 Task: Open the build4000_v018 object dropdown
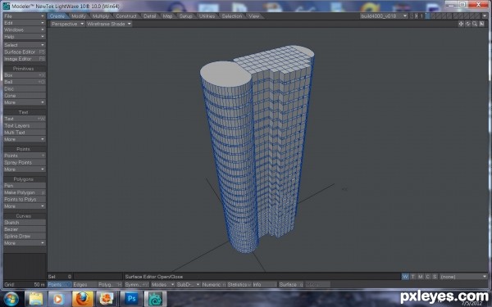click(384, 16)
